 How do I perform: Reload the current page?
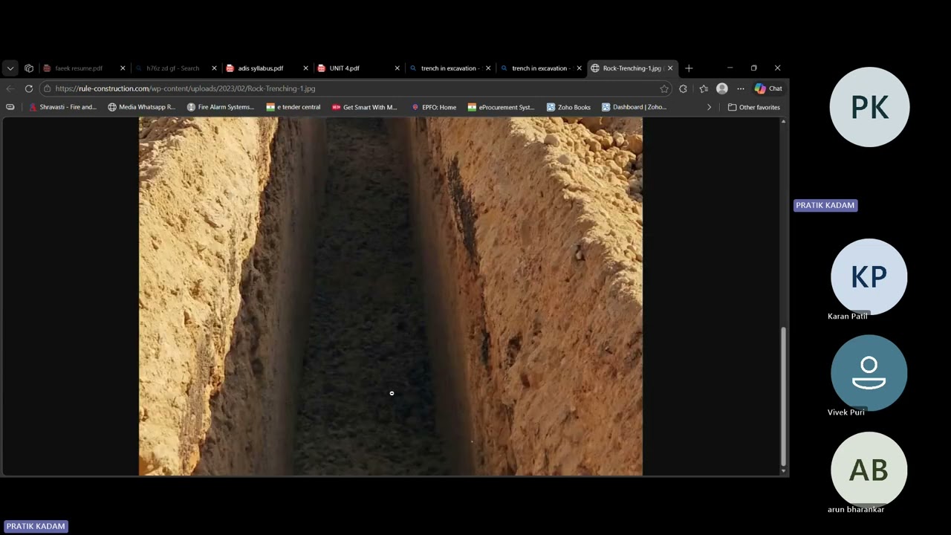[29, 88]
